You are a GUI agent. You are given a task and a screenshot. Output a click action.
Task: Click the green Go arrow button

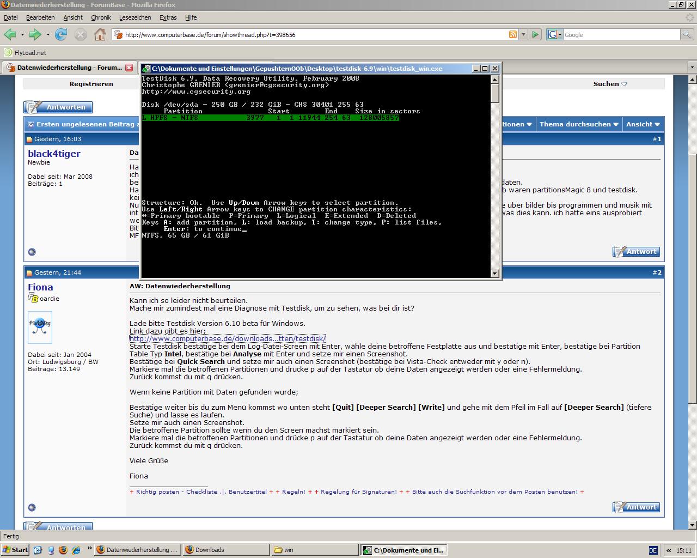coord(535,34)
